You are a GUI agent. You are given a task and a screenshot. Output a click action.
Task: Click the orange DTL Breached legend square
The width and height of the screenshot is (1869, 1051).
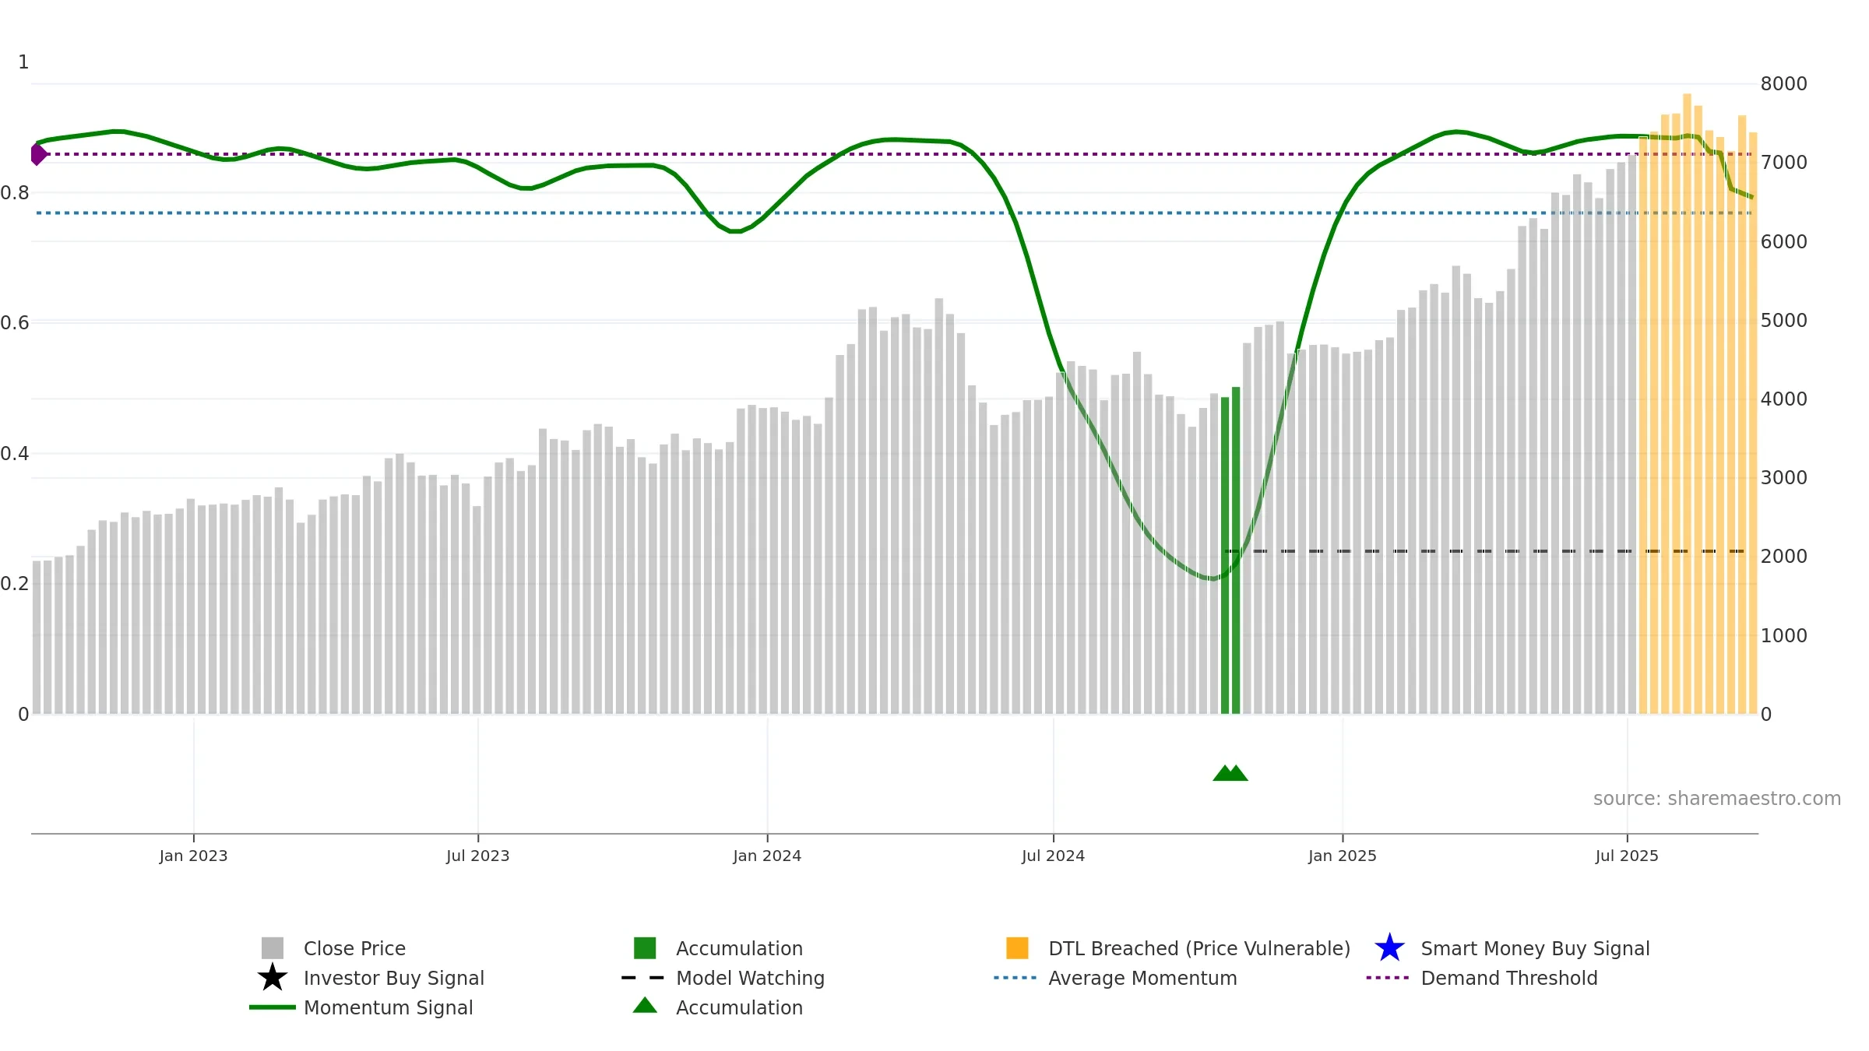(x=1017, y=948)
